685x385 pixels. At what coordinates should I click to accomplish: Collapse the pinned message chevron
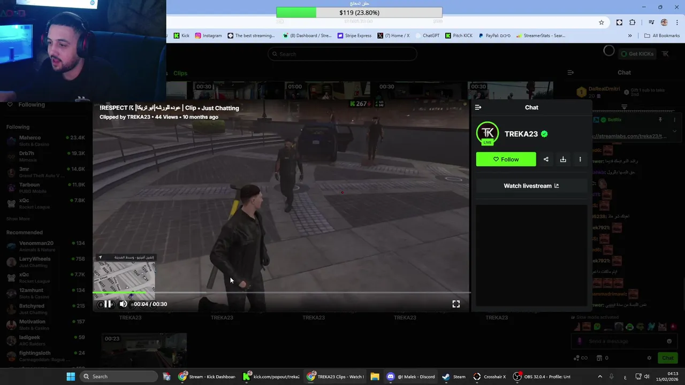coord(674,131)
